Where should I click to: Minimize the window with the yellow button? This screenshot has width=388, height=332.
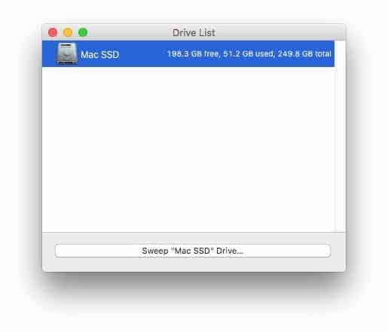pos(68,32)
